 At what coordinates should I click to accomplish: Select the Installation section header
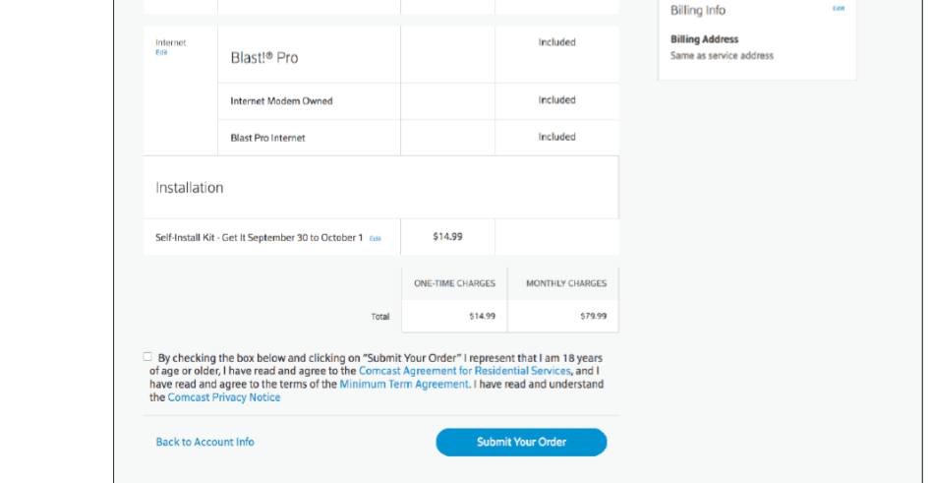pyautogui.click(x=189, y=188)
